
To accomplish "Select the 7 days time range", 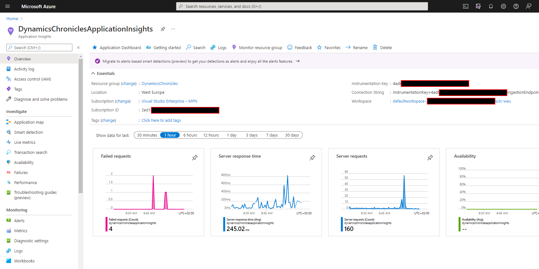I will 272,135.
